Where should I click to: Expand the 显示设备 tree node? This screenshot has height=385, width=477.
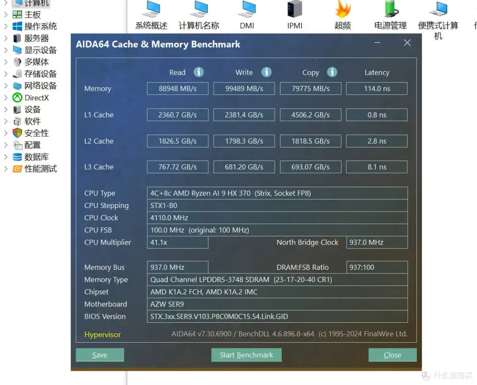pos(5,50)
